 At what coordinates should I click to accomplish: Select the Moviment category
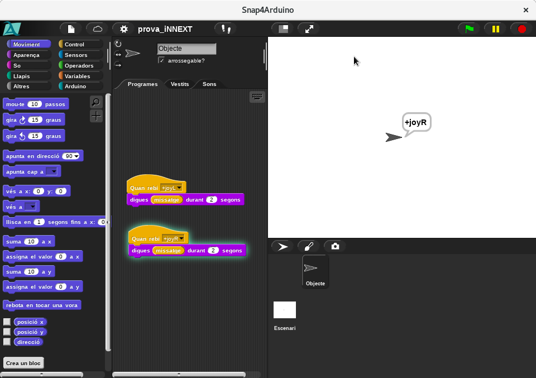tap(29, 45)
